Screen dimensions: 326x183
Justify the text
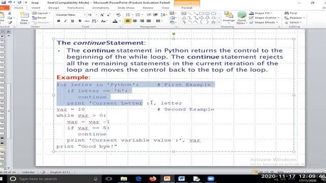click(x=149, y=21)
